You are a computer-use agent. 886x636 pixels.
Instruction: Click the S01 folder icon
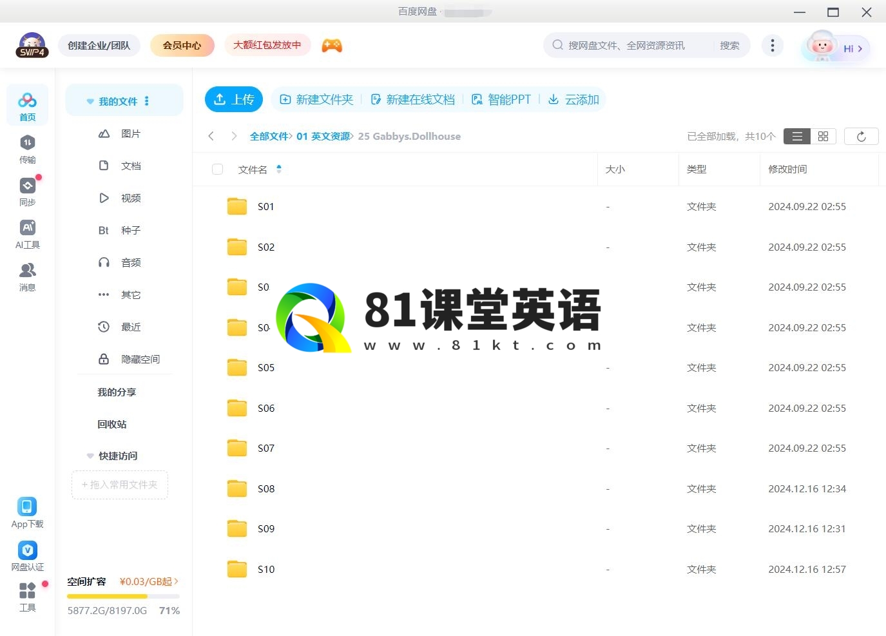[x=237, y=206]
